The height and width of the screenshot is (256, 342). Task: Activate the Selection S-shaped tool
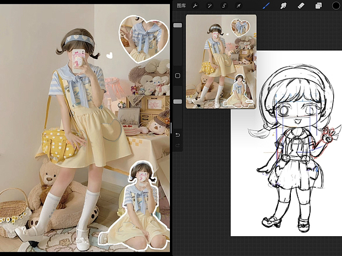(x=224, y=5)
